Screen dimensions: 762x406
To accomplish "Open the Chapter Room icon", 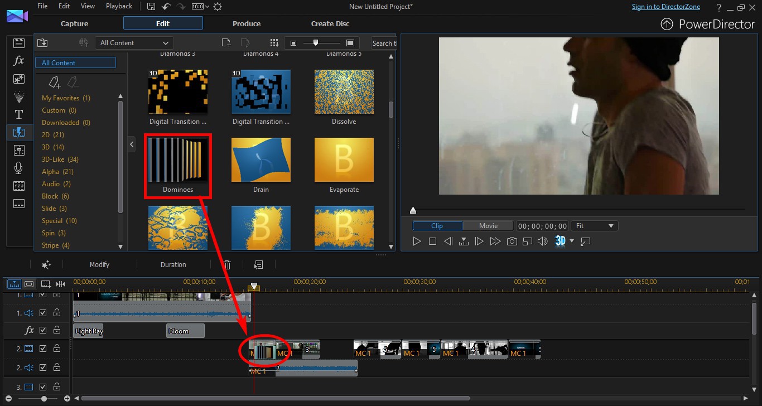I will tap(19, 186).
